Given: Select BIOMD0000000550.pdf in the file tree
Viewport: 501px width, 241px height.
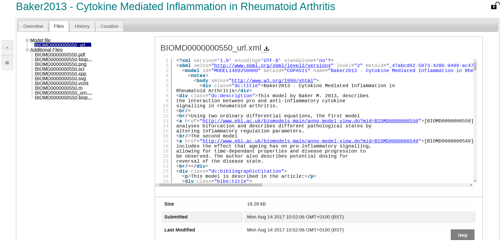Looking at the screenshot, I should 60,55.
